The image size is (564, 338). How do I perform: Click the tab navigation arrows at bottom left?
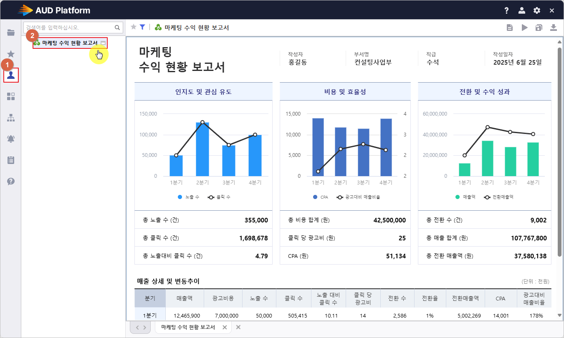tap(140, 328)
